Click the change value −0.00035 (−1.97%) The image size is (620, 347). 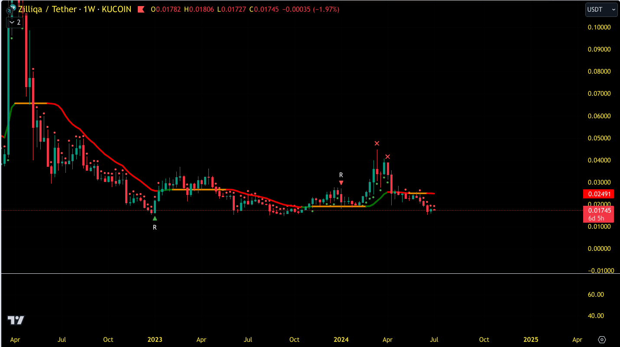point(311,9)
